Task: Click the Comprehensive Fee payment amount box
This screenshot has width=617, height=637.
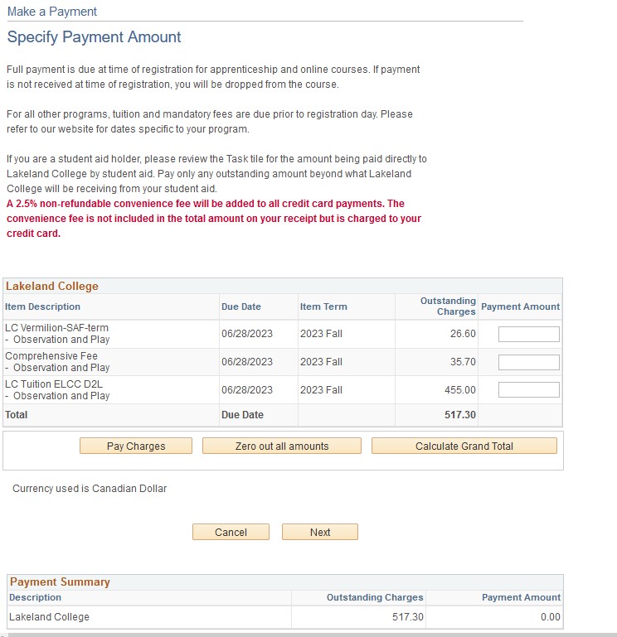Action: coord(528,362)
